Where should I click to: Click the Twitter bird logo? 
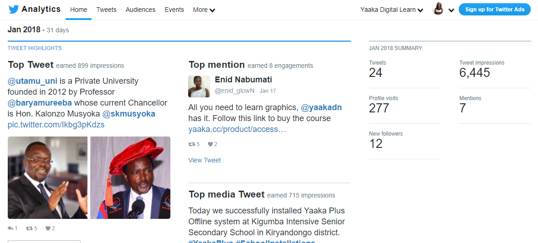pyautogui.click(x=14, y=10)
